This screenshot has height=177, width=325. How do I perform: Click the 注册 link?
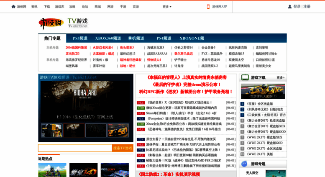[307, 7]
